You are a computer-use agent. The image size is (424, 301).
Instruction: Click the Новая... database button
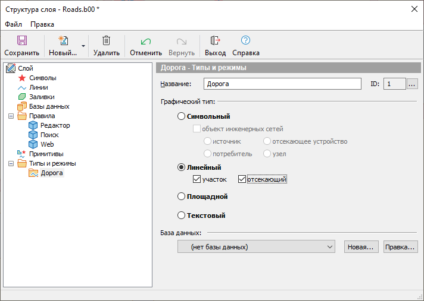tap(361, 246)
